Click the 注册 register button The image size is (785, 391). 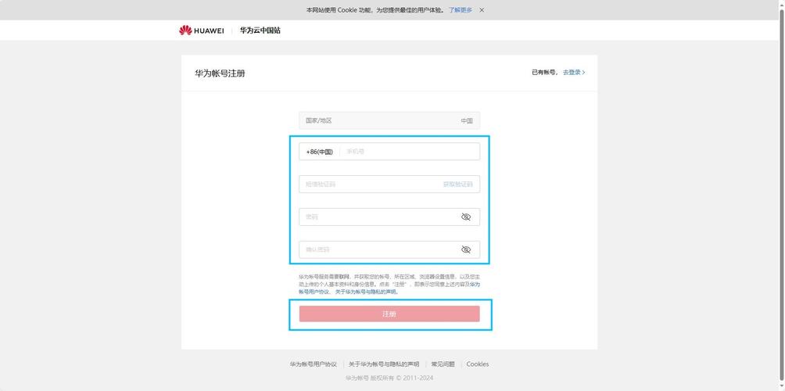tap(389, 314)
